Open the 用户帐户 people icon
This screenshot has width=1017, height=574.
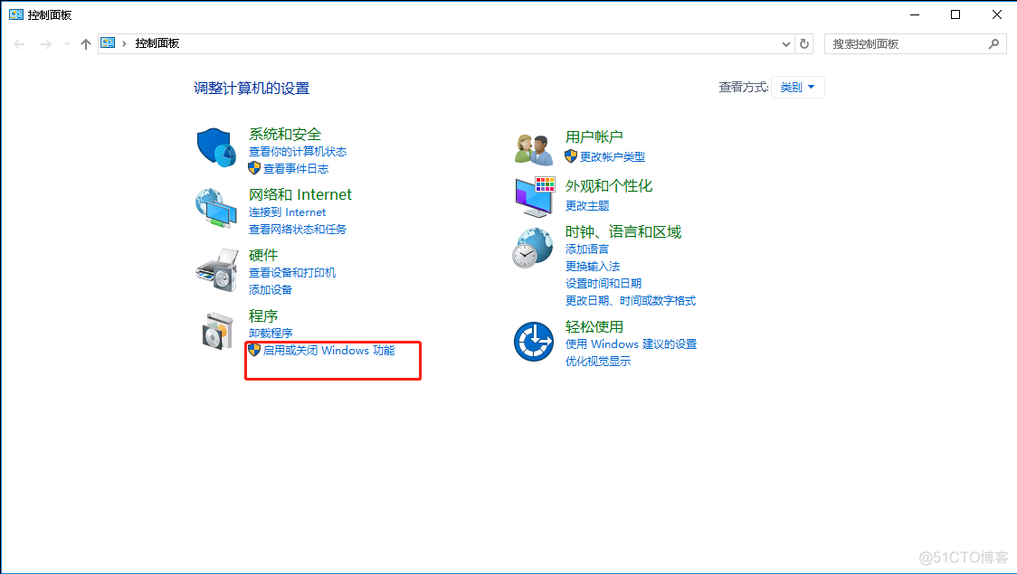coord(533,150)
